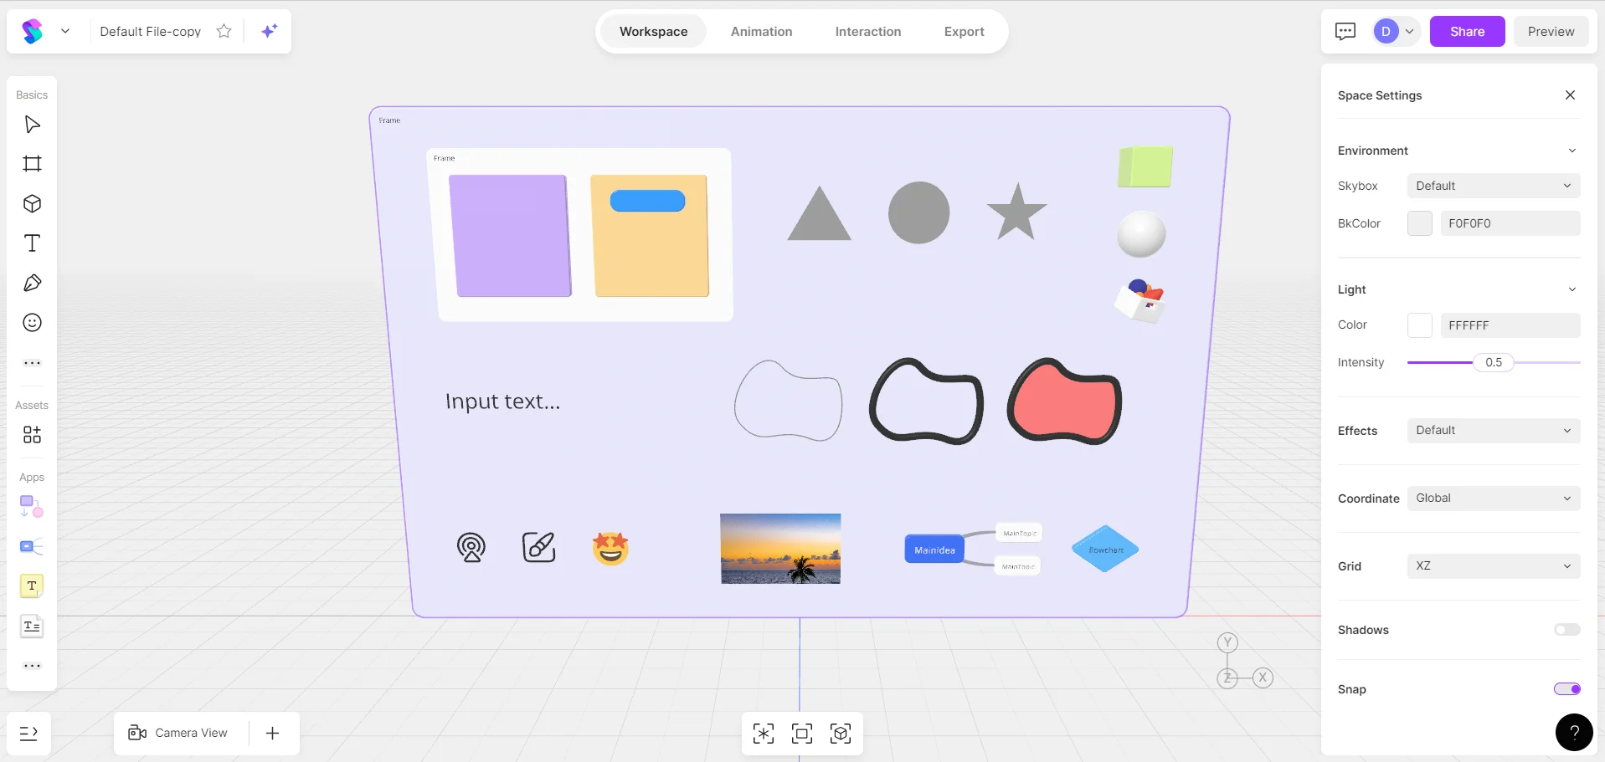Select the Frame tool
This screenshot has width=1605, height=762.
32,164
